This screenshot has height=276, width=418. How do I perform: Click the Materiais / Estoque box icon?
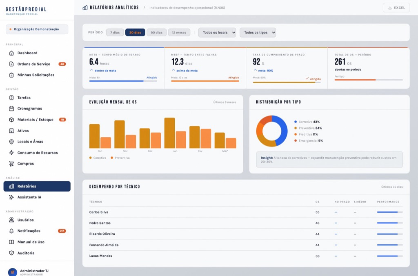[x=11, y=120]
